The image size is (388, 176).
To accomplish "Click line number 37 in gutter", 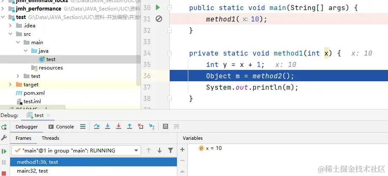I will pos(147,88).
